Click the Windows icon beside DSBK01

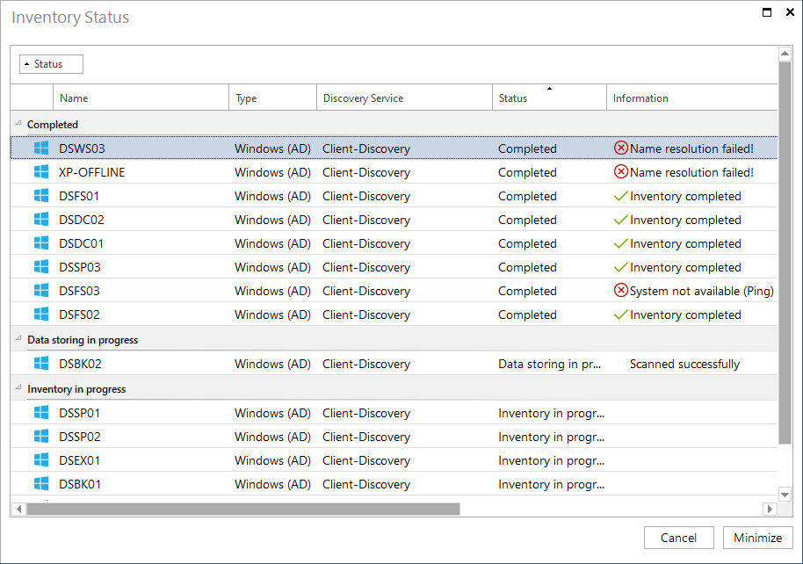point(41,483)
